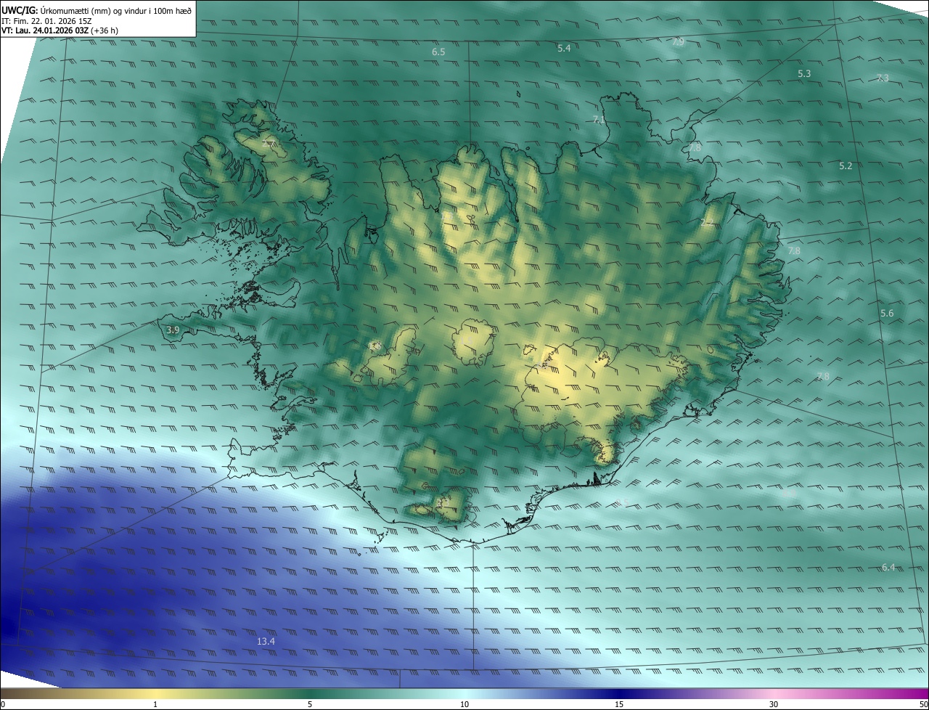Click the 5.4 value on the map
This screenshot has height=710, width=929.
[564, 49]
